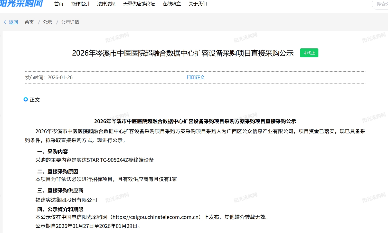Click the green 未终止 status badge
The image size is (388, 233).
[309, 53]
